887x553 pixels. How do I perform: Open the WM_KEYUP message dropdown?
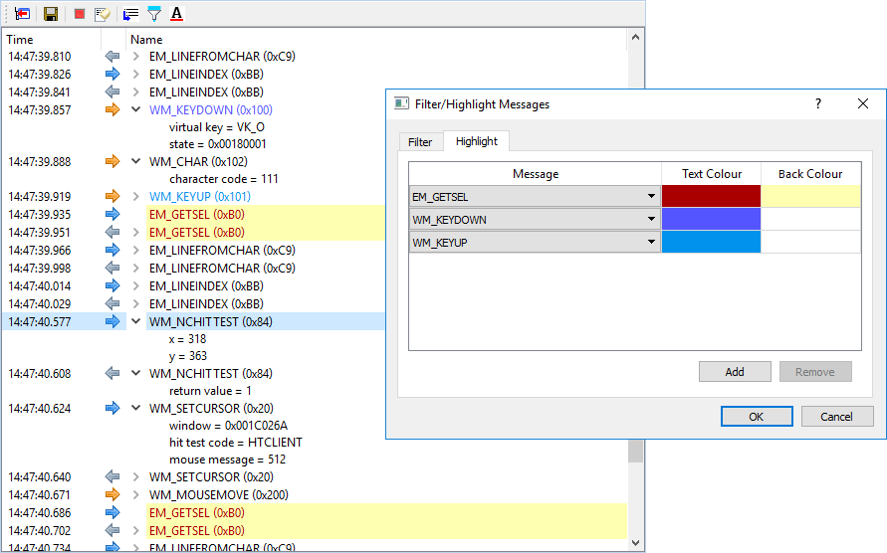point(651,242)
